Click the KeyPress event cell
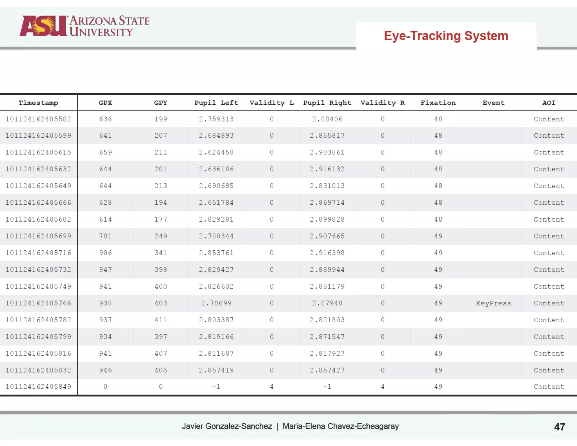 tap(493, 303)
